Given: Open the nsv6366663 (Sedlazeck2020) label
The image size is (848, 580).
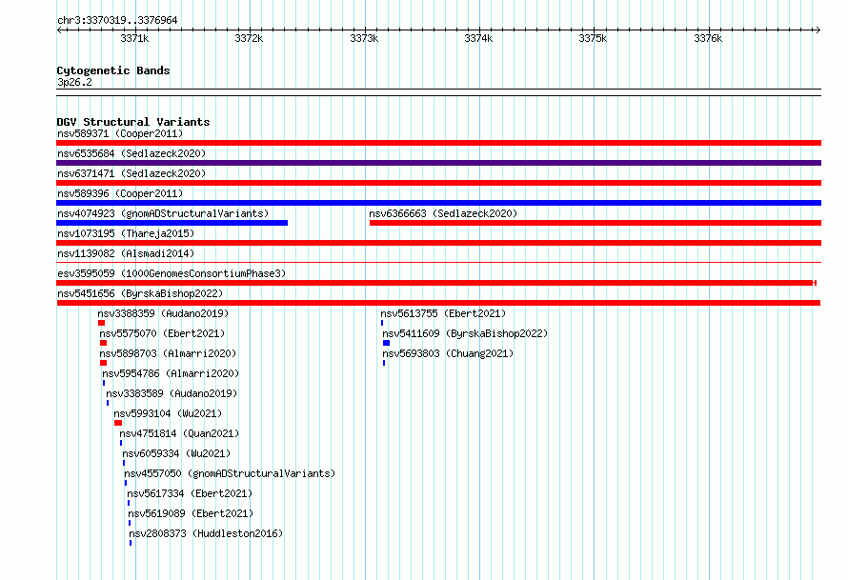Looking at the screenshot, I should (x=443, y=213).
